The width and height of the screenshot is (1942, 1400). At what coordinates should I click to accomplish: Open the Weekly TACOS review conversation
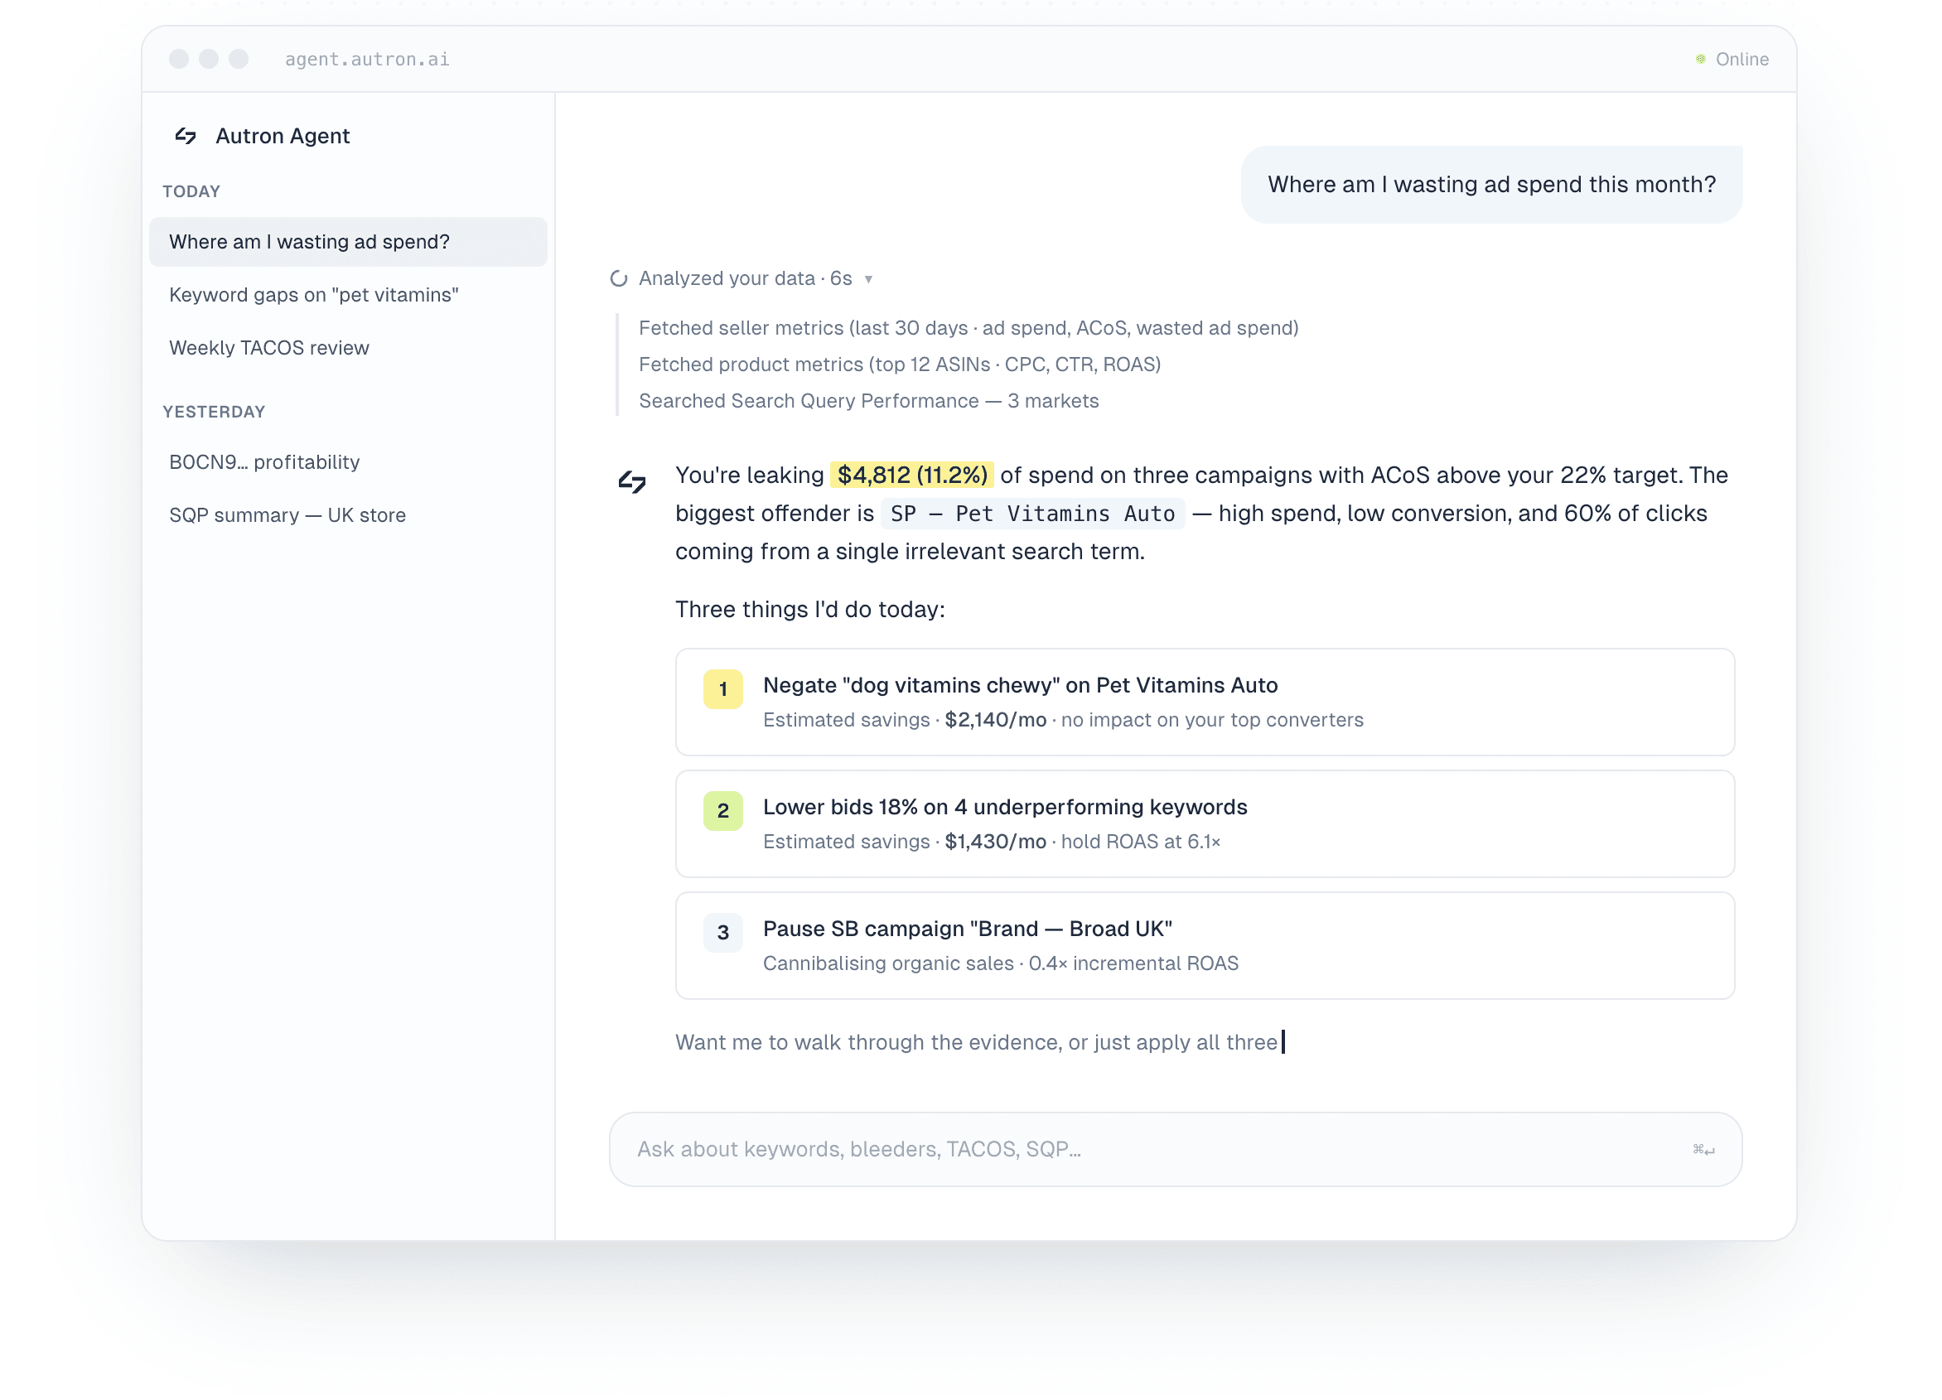(x=269, y=349)
